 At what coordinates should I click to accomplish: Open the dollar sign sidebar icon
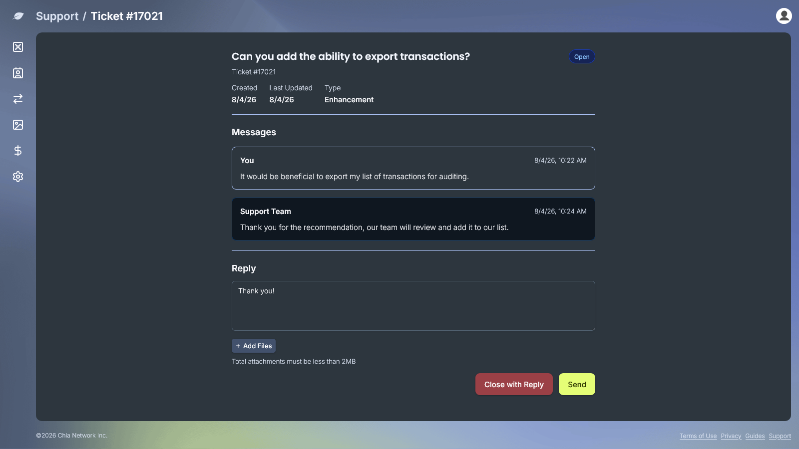[18, 151]
